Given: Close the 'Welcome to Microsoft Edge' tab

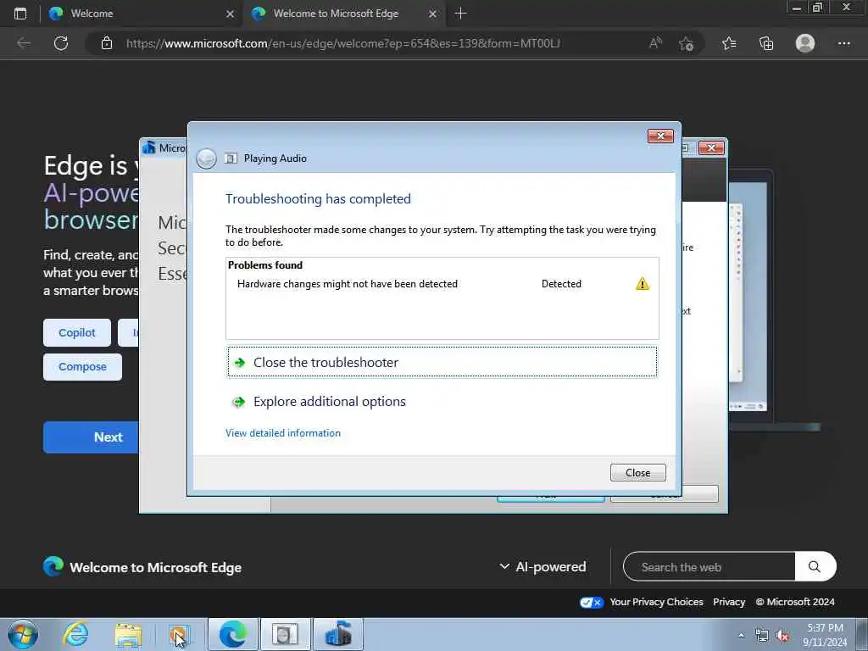Looking at the screenshot, I should coord(433,14).
